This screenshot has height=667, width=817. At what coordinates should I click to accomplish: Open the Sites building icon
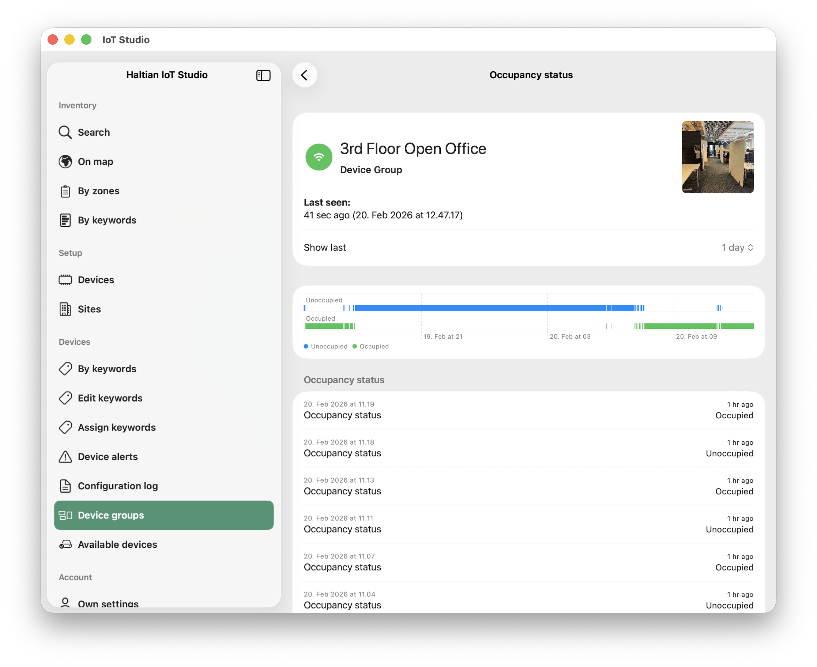(x=65, y=309)
